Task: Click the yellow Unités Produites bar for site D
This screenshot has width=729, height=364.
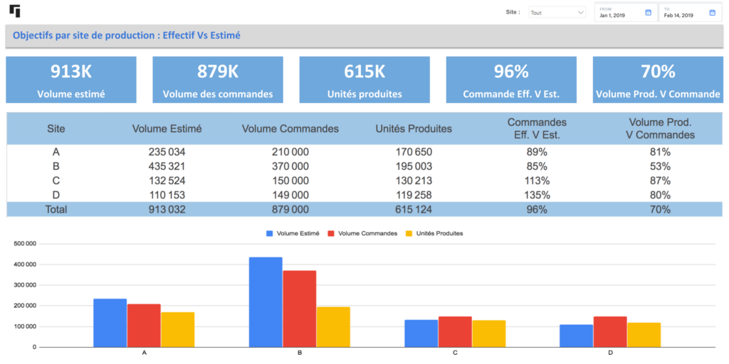Action: coord(644,335)
